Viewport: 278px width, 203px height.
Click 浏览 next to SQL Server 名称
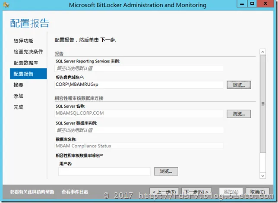[239, 114]
